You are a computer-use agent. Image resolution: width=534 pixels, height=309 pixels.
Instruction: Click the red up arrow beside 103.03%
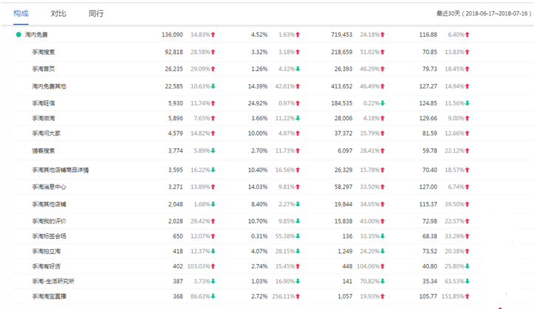(213, 266)
